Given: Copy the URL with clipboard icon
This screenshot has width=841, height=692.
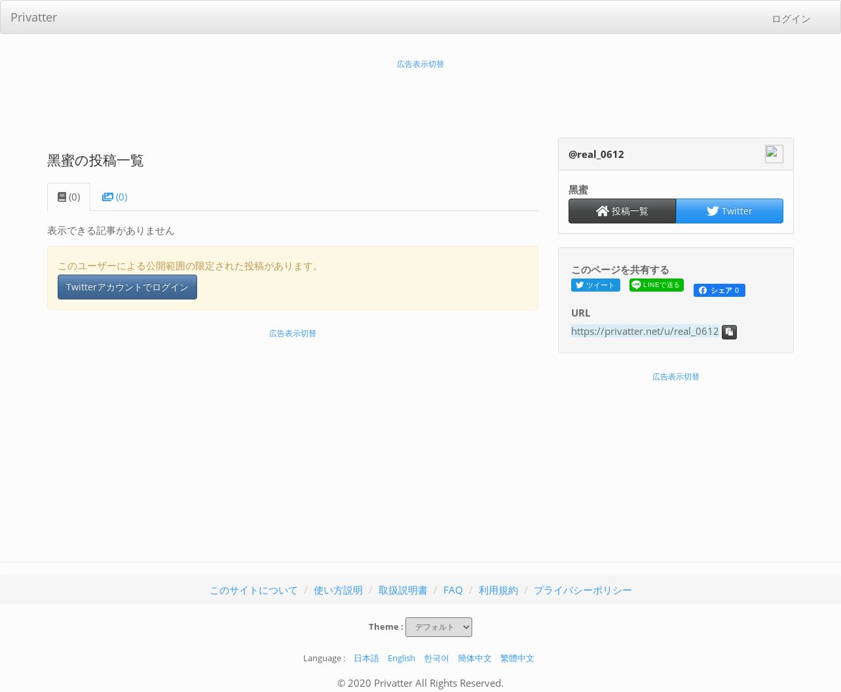Looking at the screenshot, I should pos(729,332).
